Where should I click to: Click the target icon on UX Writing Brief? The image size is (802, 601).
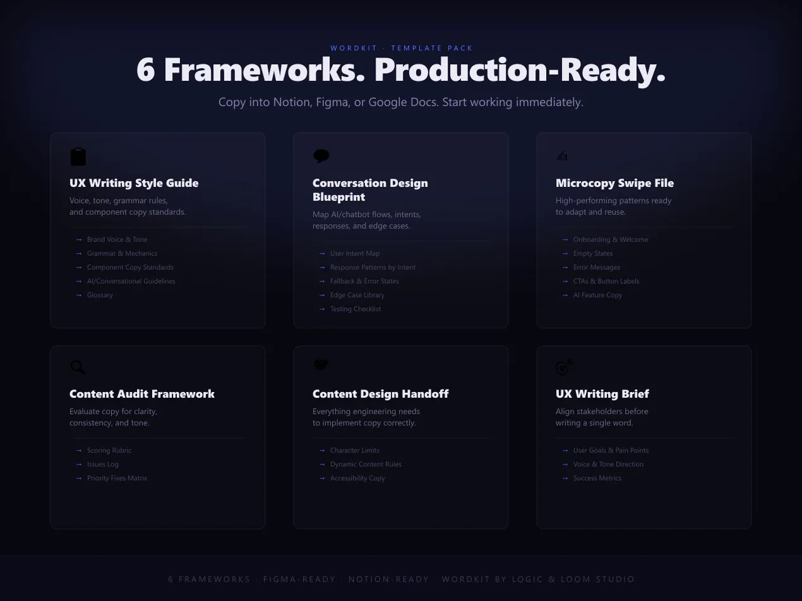564,367
